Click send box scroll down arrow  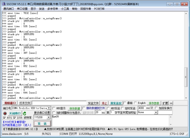170,125
